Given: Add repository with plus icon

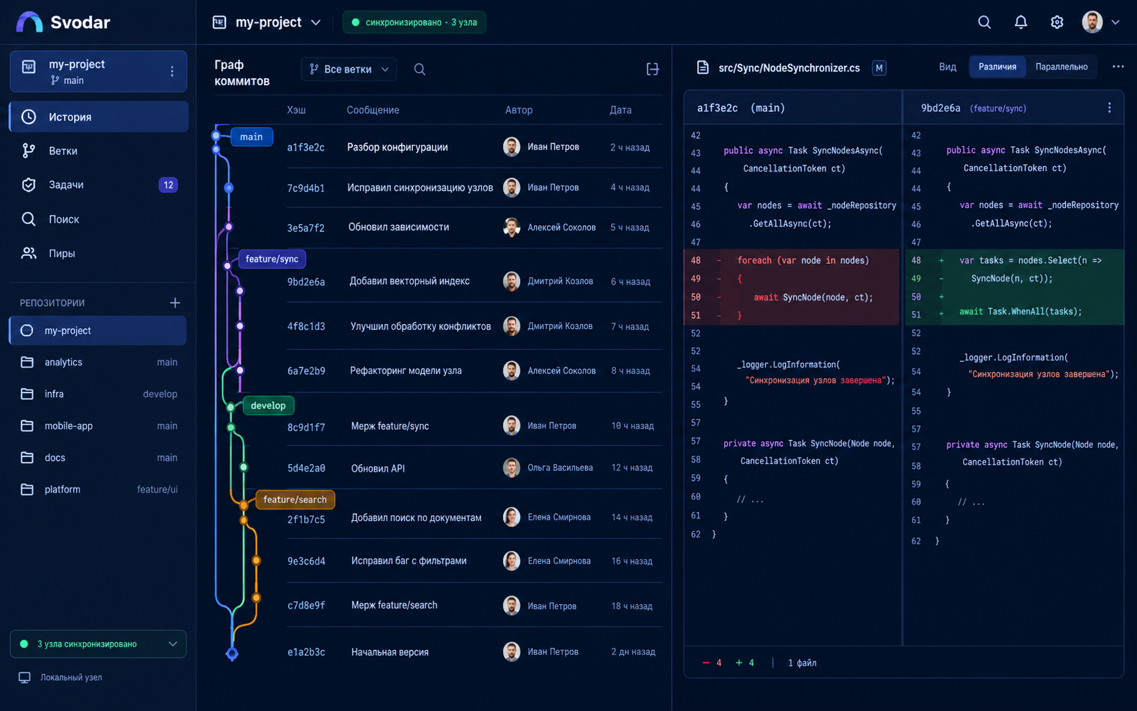Looking at the screenshot, I should coord(175,302).
